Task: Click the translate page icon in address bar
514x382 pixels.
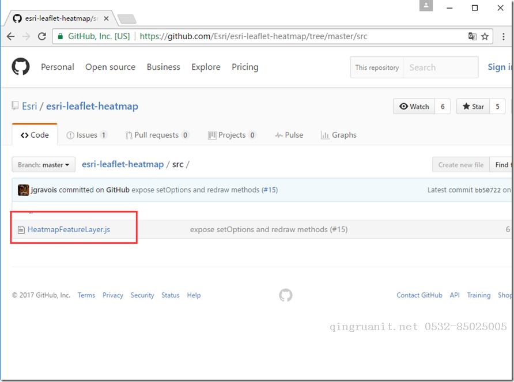Action: click(473, 36)
